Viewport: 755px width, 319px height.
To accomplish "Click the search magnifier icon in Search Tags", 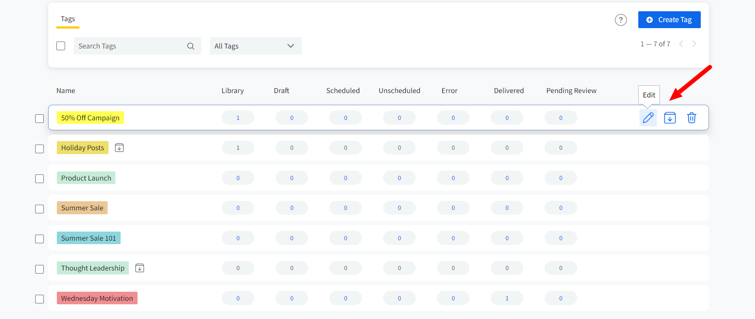I will pos(190,46).
